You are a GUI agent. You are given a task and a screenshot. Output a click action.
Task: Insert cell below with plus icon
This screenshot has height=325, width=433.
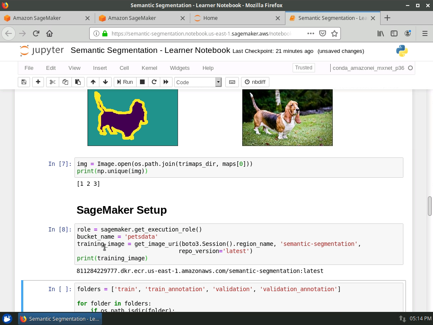(38, 82)
